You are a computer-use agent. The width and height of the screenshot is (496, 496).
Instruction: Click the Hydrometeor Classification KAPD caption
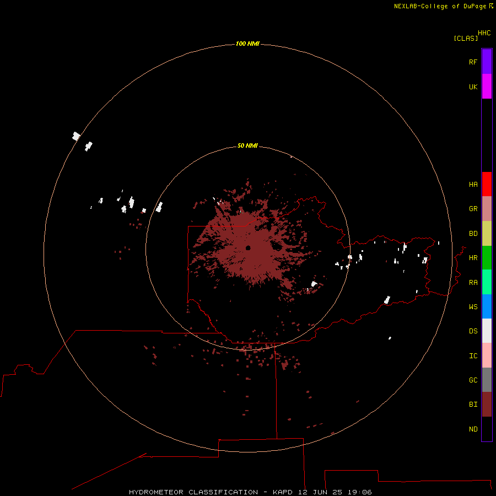tap(250, 492)
